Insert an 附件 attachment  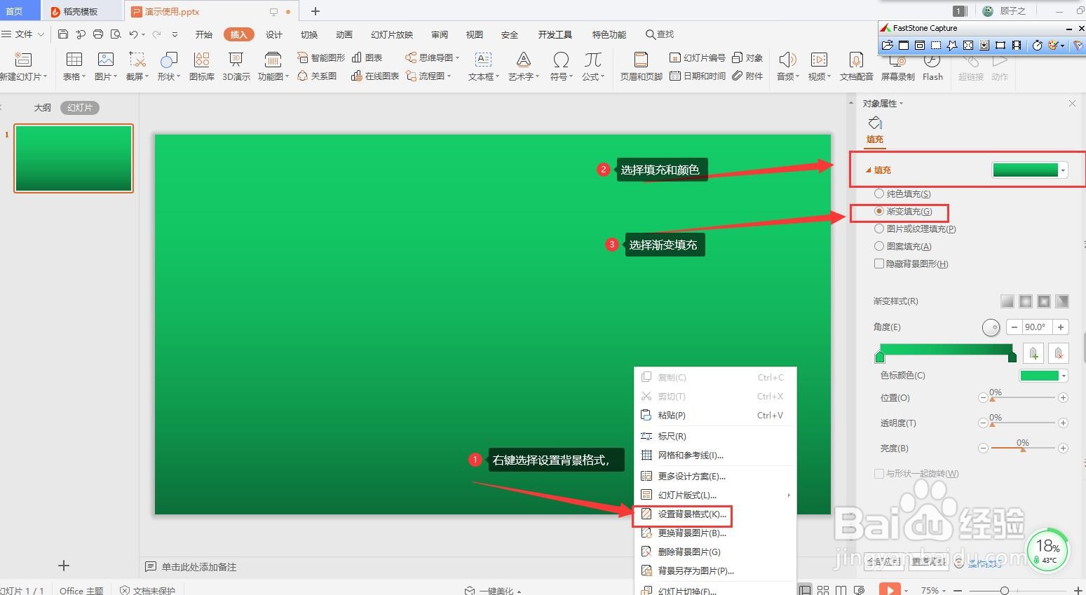(x=747, y=76)
